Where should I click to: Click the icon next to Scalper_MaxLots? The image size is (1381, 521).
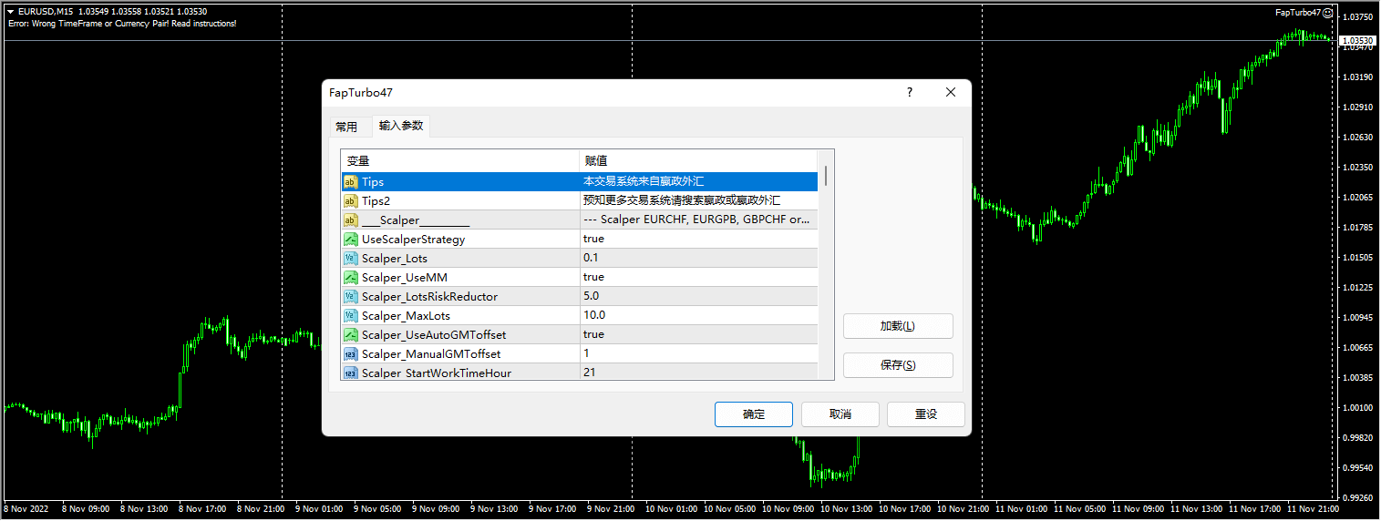pos(350,315)
